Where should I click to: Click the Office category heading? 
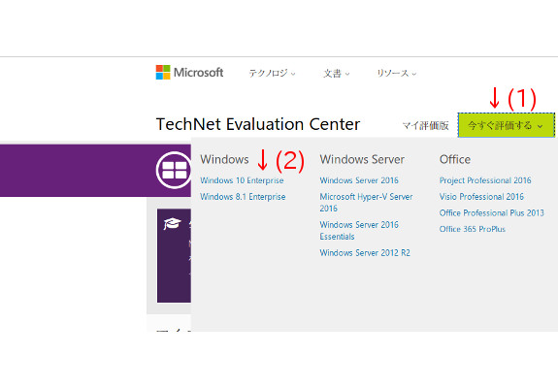455,159
